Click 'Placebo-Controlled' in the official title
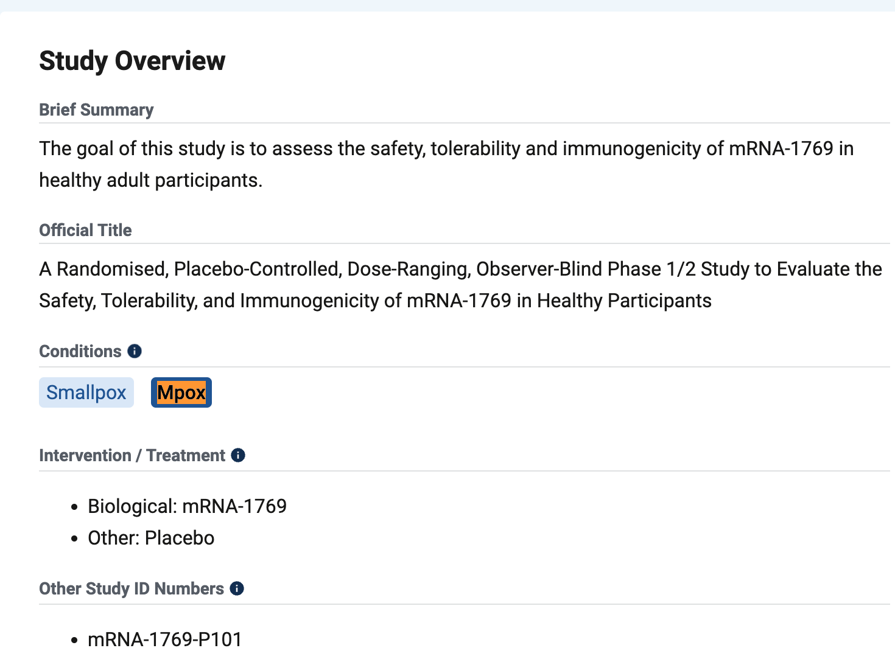 pyautogui.click(x=258, y=269)
